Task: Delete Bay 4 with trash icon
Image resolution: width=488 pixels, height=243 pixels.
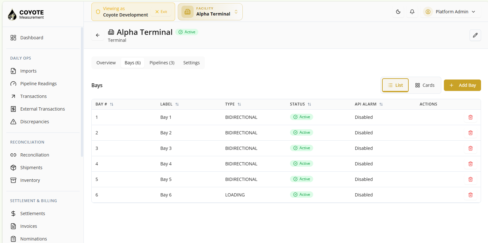Action: pos(470,164)
